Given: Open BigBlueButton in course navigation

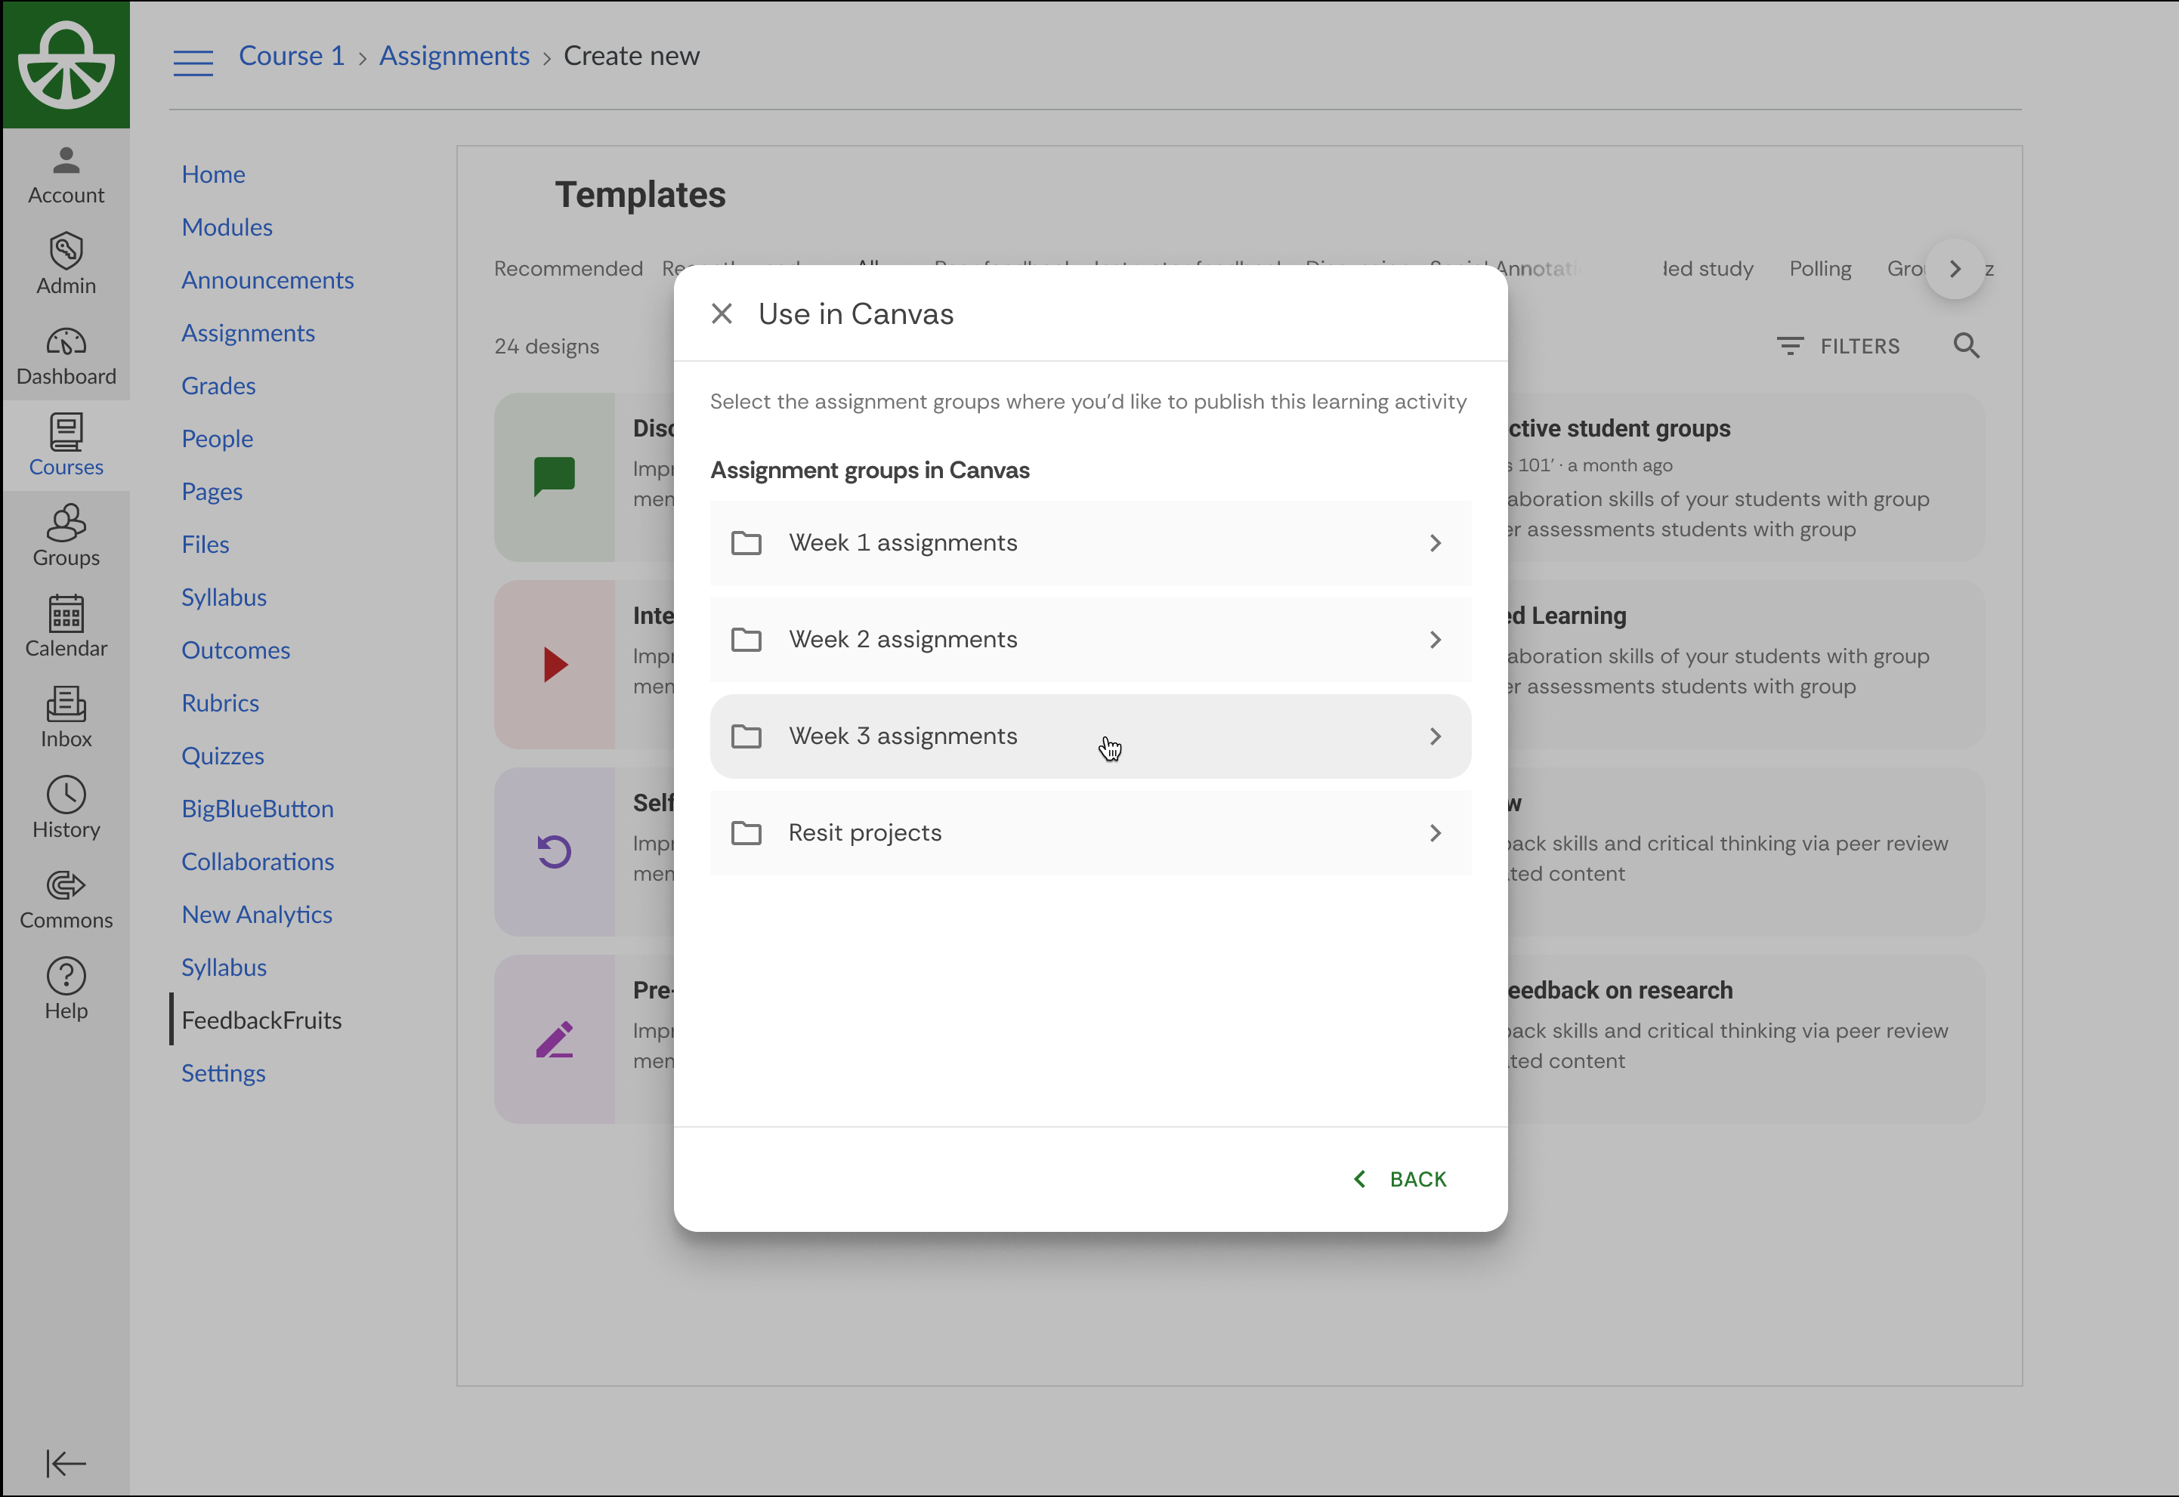Looking at the screenshot, I should [x=257, y=808].
